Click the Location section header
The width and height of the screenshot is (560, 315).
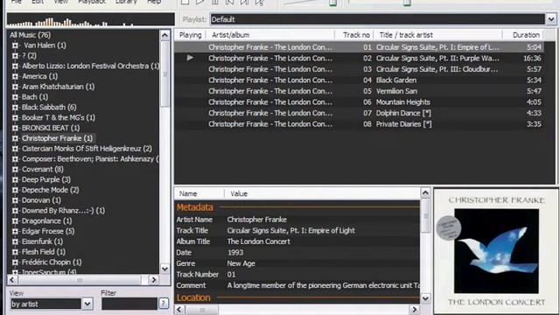coord(193,297)
